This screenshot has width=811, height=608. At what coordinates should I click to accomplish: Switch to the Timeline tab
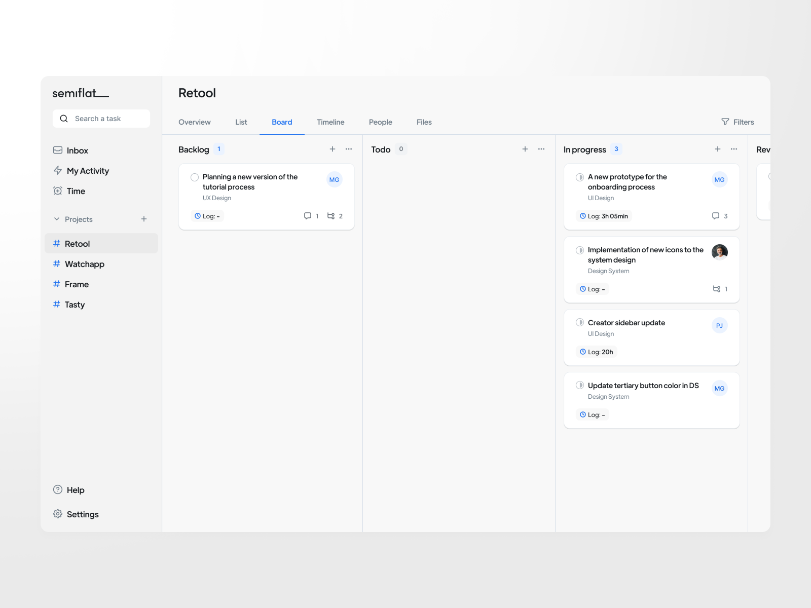[330, 122]
